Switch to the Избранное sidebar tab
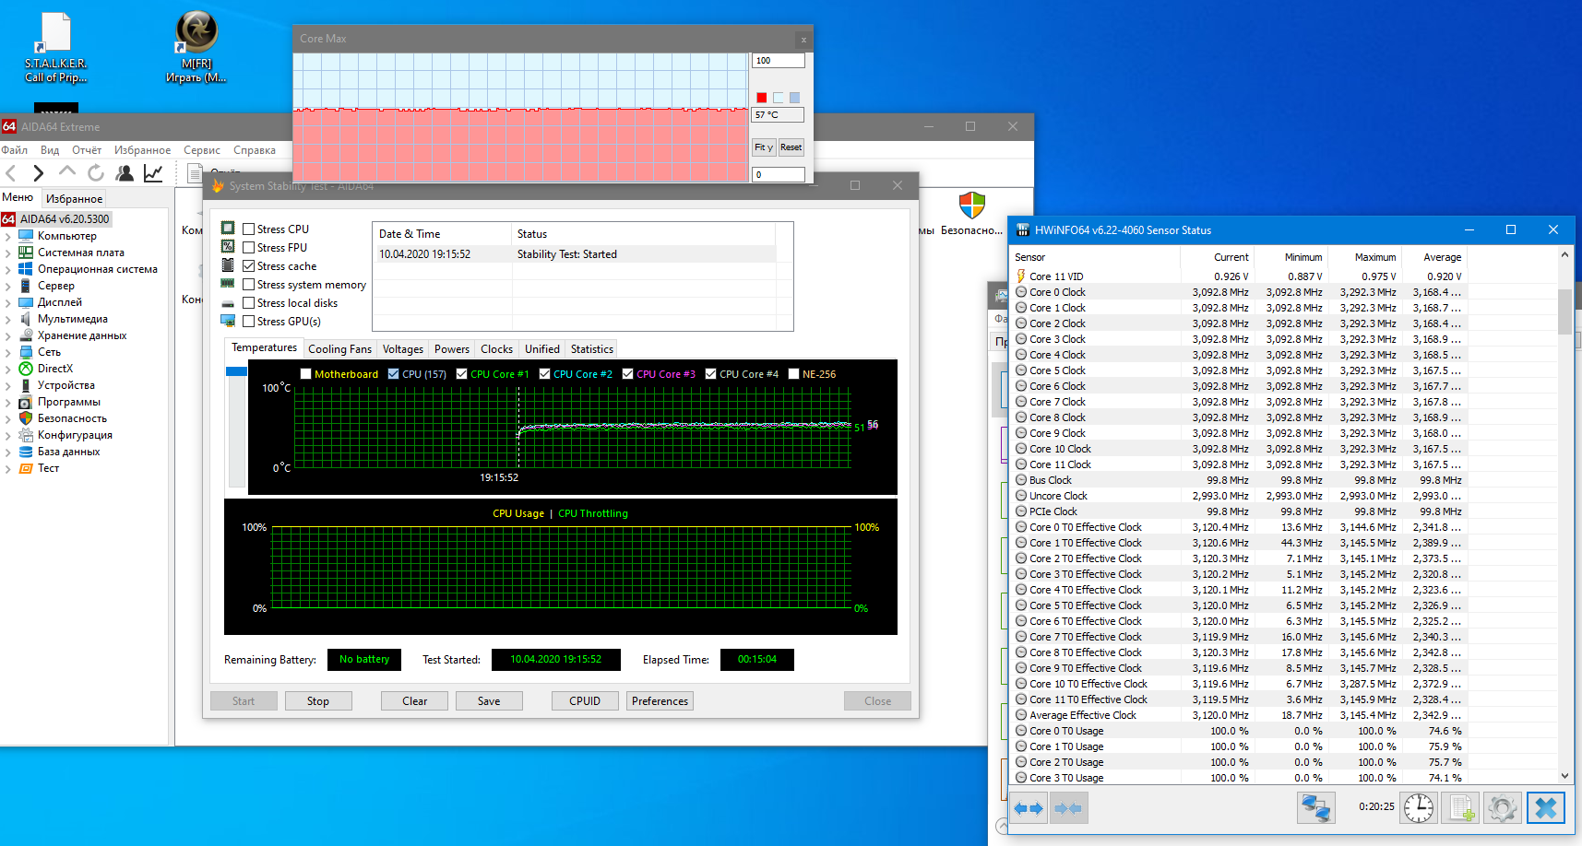This screenshot has width=1582, height=846. point(75,199)
